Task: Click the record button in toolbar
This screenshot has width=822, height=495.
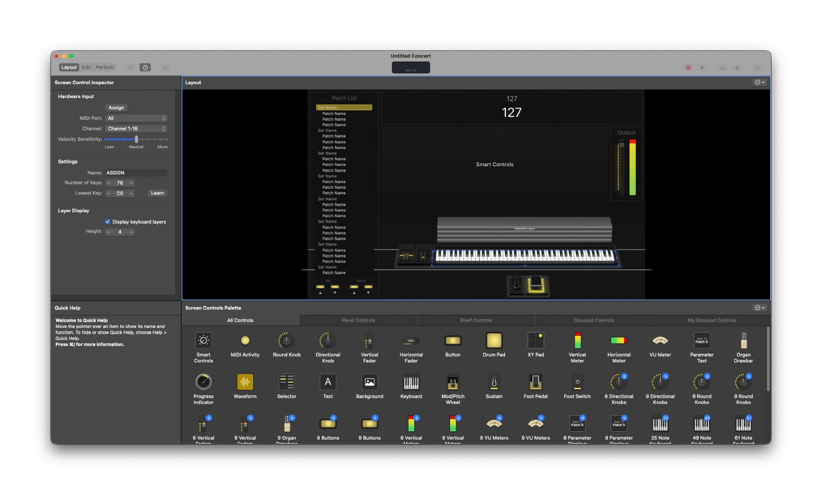Action: point(688,68)
